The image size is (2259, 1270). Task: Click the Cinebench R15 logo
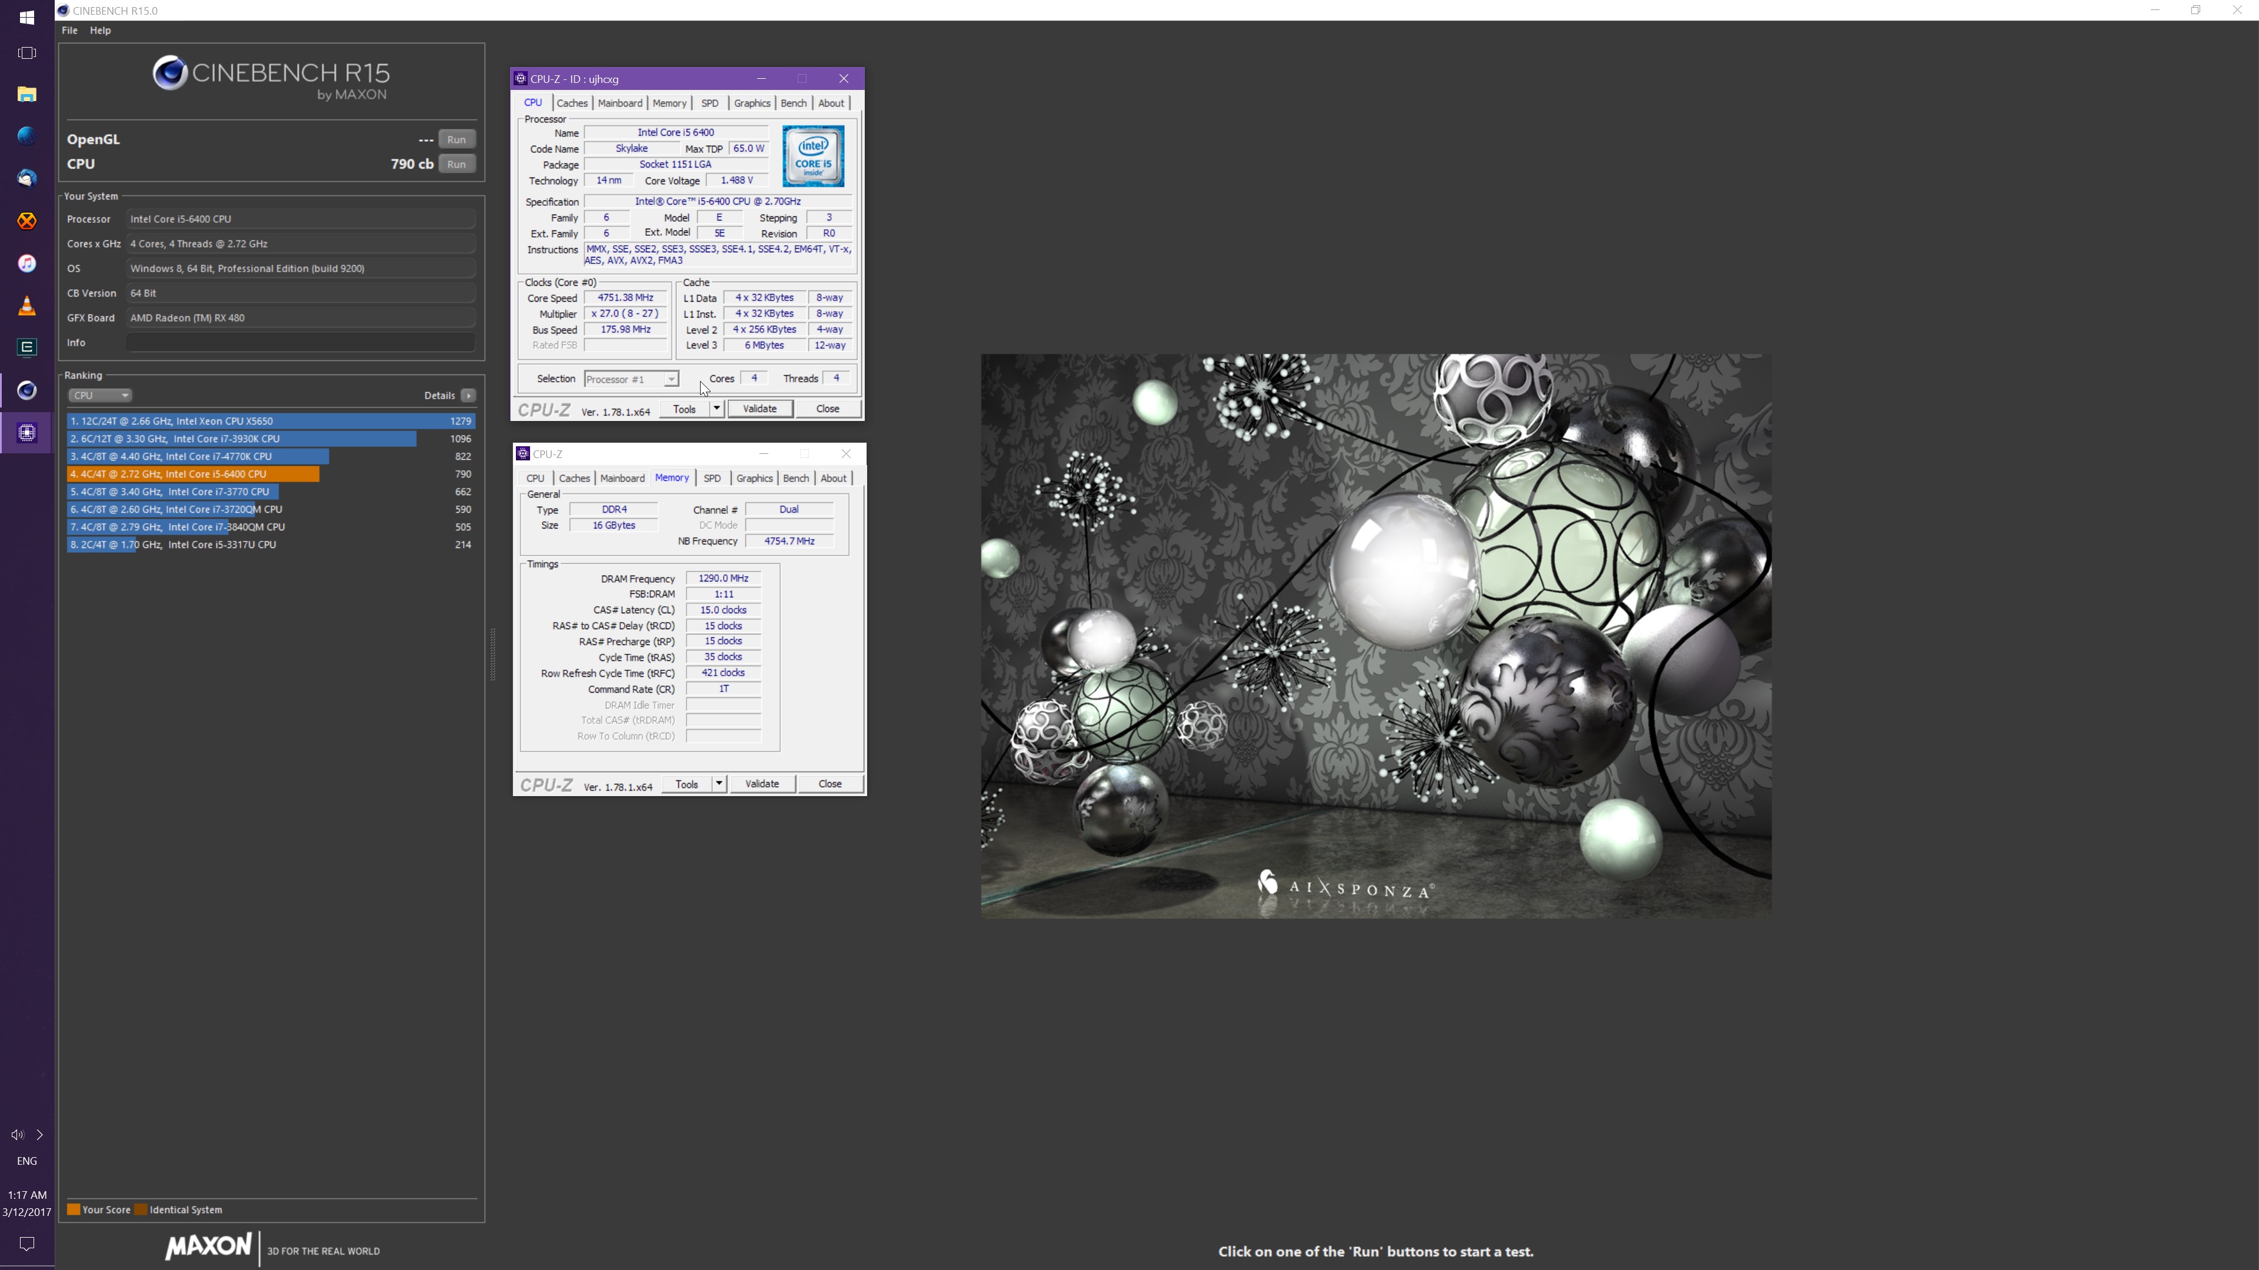click(271, 78)
